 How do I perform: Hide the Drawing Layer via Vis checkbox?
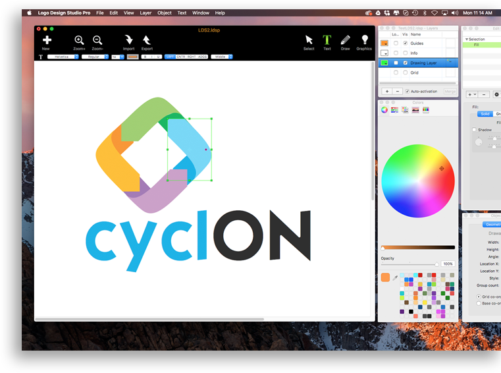(405, 63)
